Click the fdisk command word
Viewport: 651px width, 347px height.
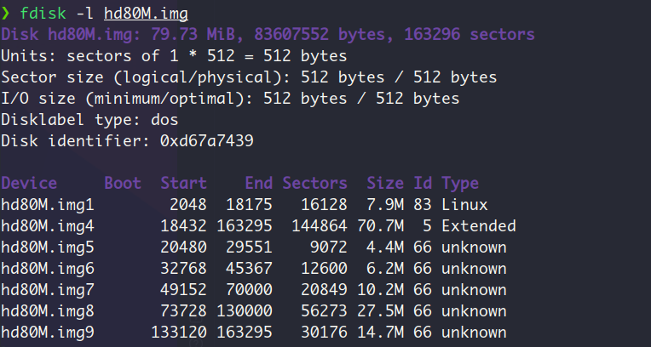pyautogui.click(x=43, y=14)
